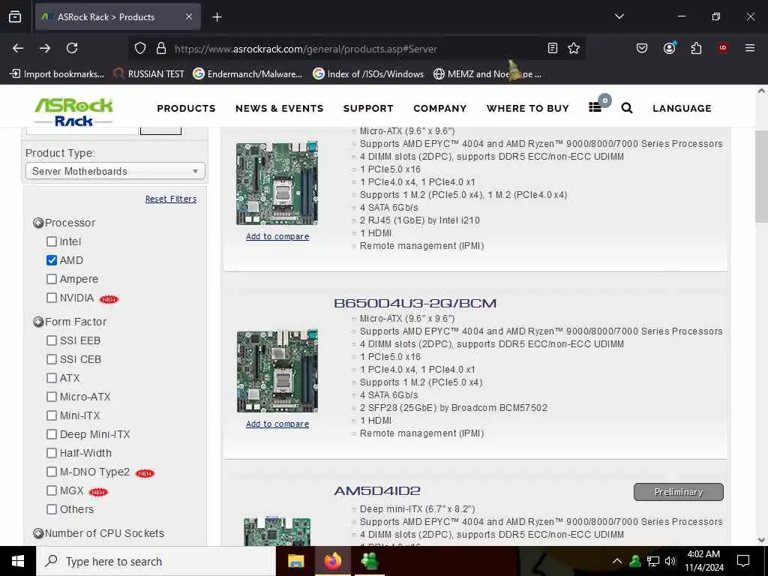Open the B650D4U3-2Q/BCM product title

click(x=415, y=303)
